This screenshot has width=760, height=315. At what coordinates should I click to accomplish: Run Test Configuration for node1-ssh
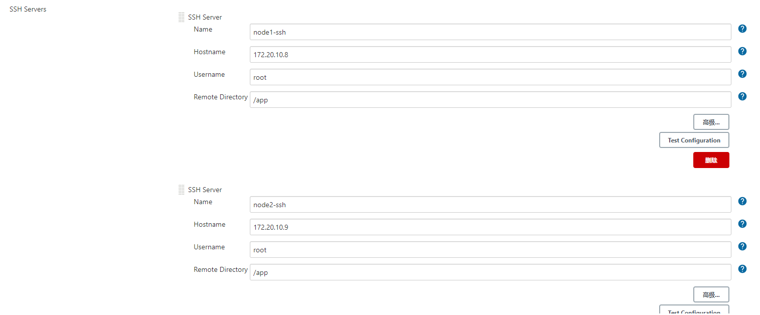694,140
